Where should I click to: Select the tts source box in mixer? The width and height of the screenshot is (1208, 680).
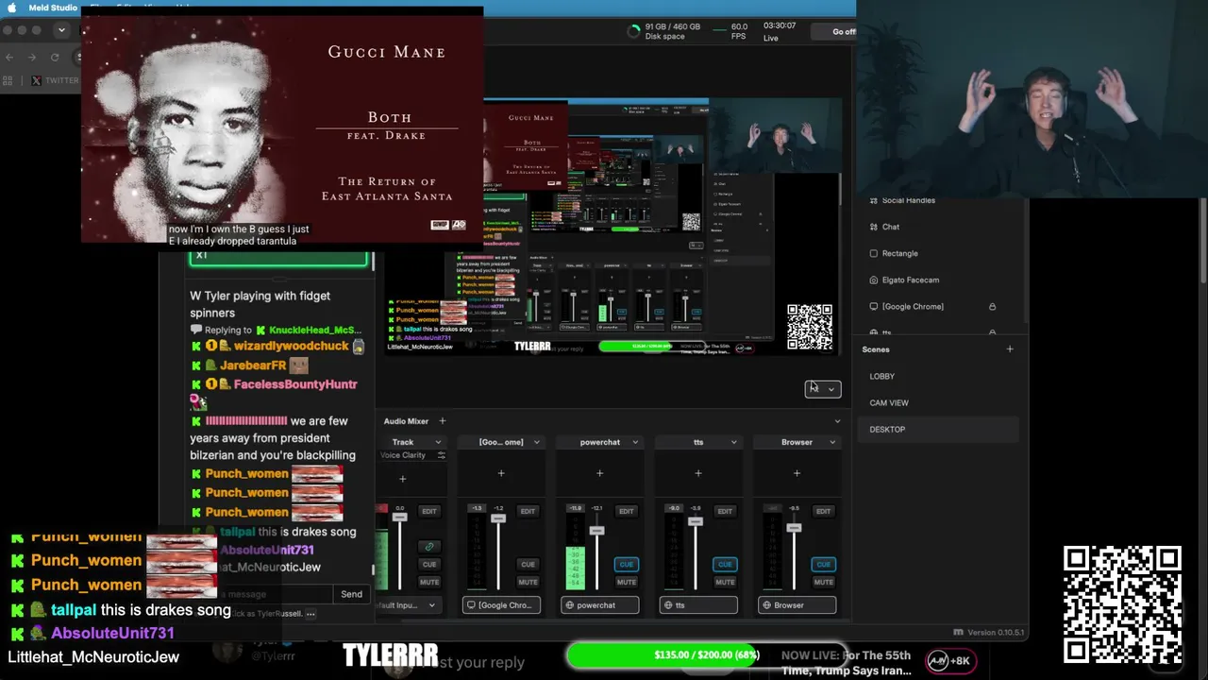pyautogui.click(x=698, y=605)
